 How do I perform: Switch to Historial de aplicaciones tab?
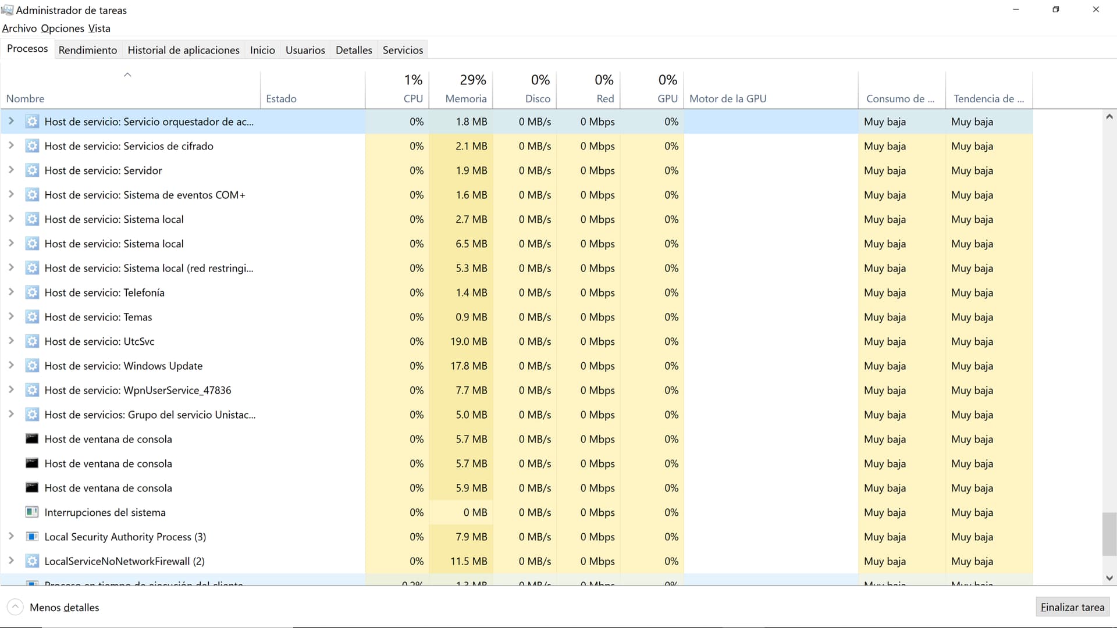click(183, 50)
